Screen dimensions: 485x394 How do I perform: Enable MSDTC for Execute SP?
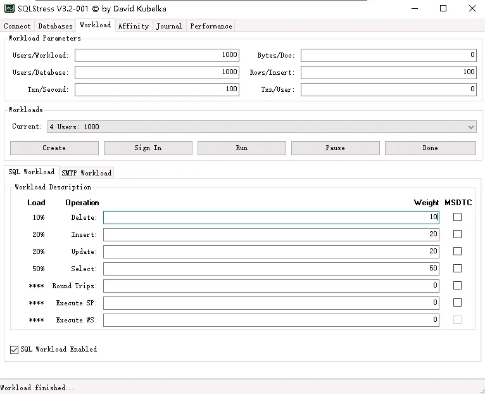coord(458,302)
